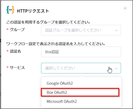This screenshot has height=109, width=133.
Task: Click the サービス field label
Action: click(17, 68)
